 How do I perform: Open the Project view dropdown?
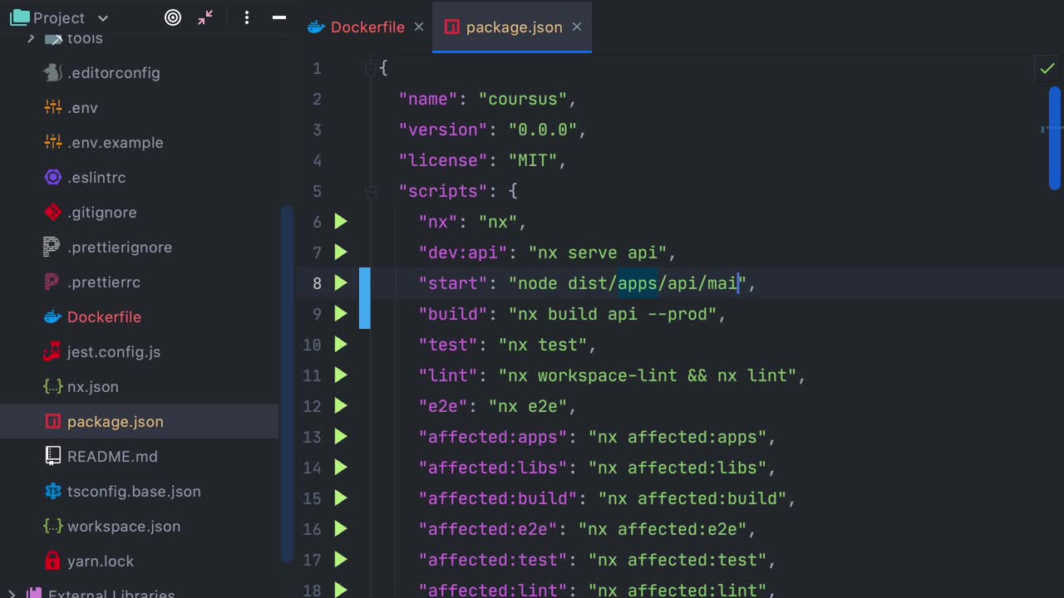tap(59, 18)
